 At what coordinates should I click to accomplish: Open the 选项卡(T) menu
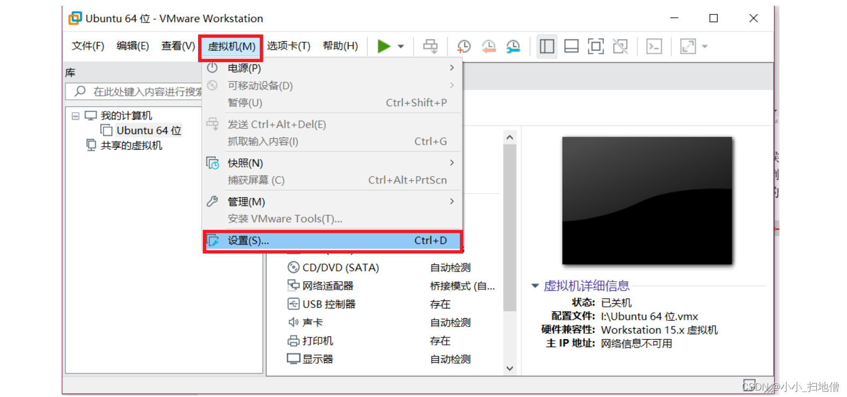[289, 46]
